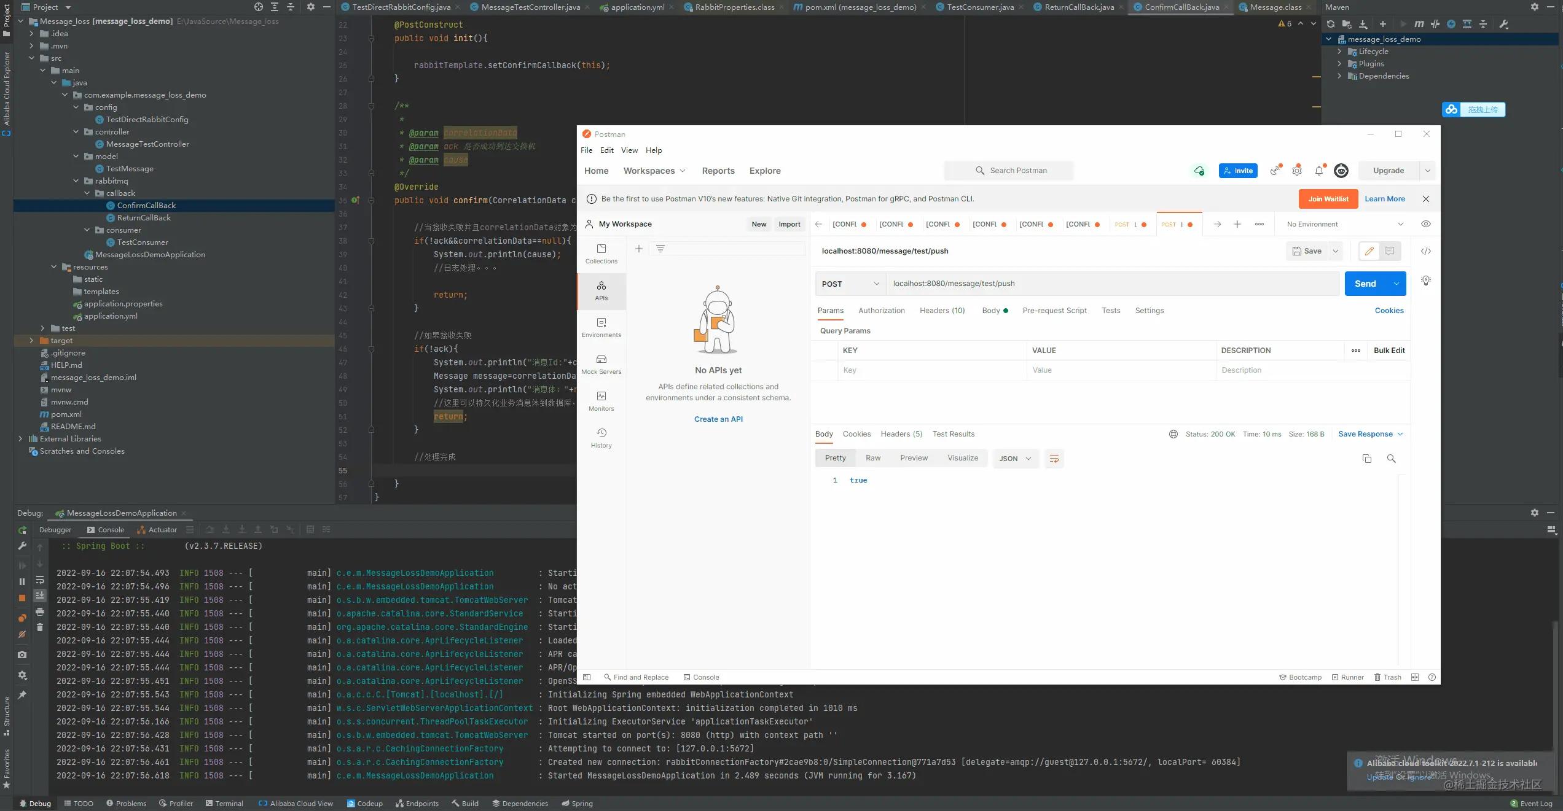Click the blue Send button
1563x811 pixels.
(x=1365, y=284)
